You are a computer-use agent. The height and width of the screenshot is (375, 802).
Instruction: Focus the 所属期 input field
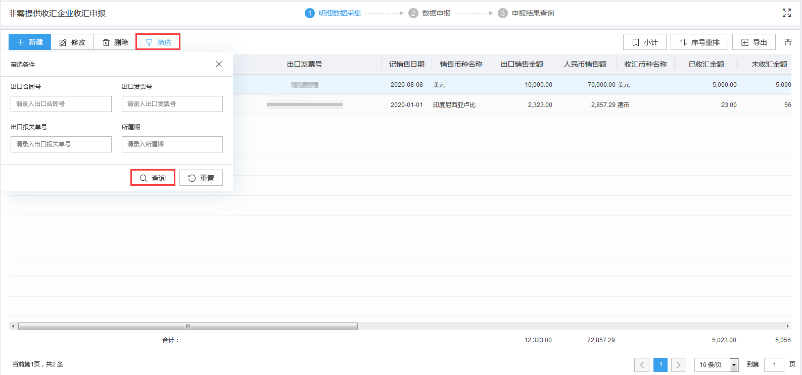pyautogui.click(x=172, y=144)
